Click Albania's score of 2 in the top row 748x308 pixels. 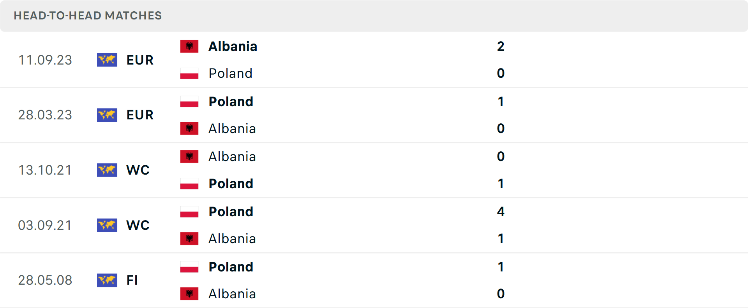click(501, 46)
